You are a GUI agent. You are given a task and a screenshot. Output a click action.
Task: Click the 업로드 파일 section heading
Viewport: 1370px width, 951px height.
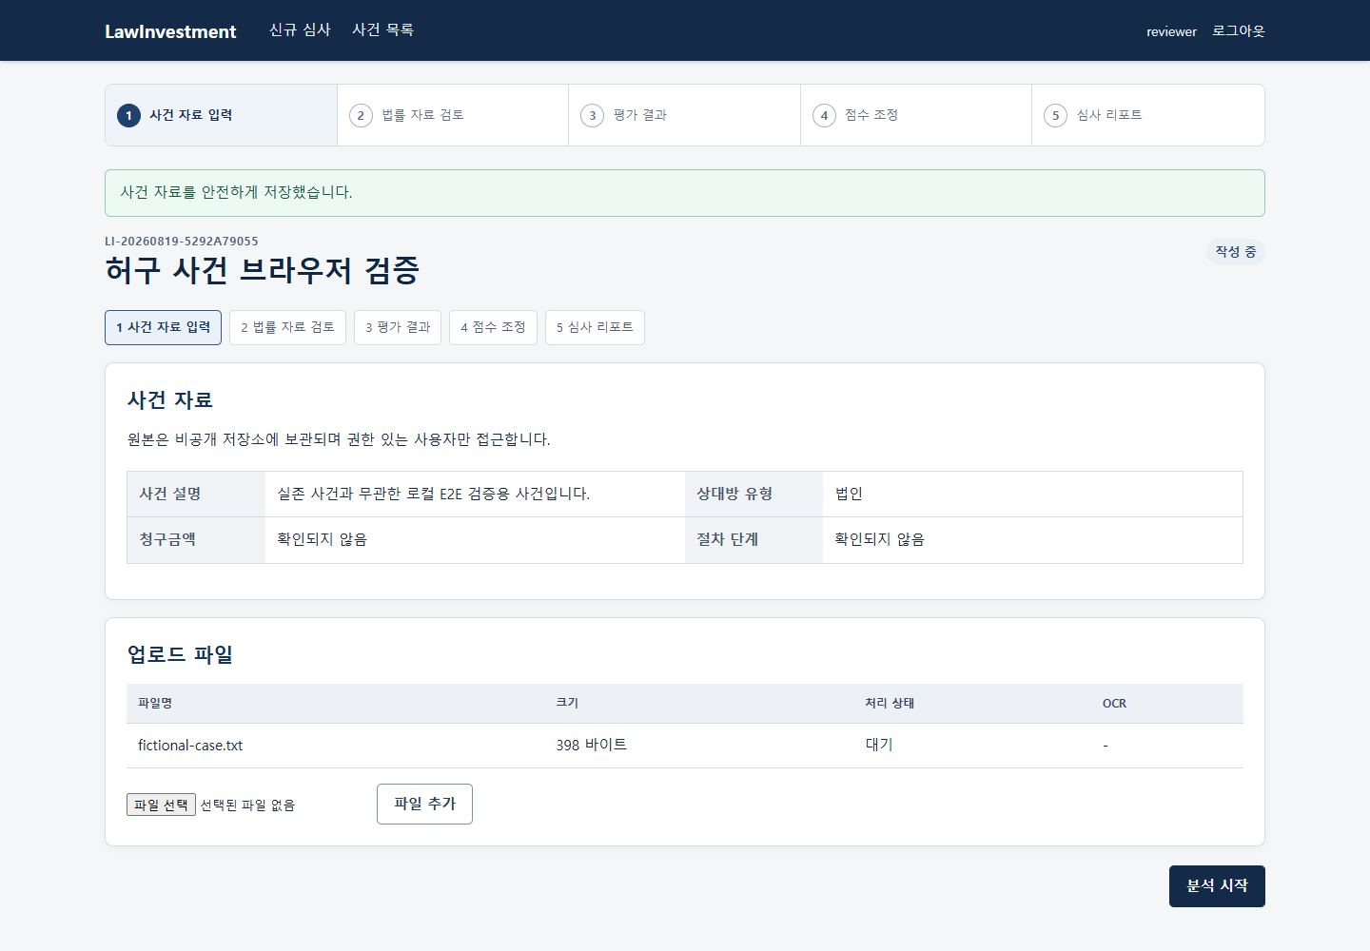180,654
